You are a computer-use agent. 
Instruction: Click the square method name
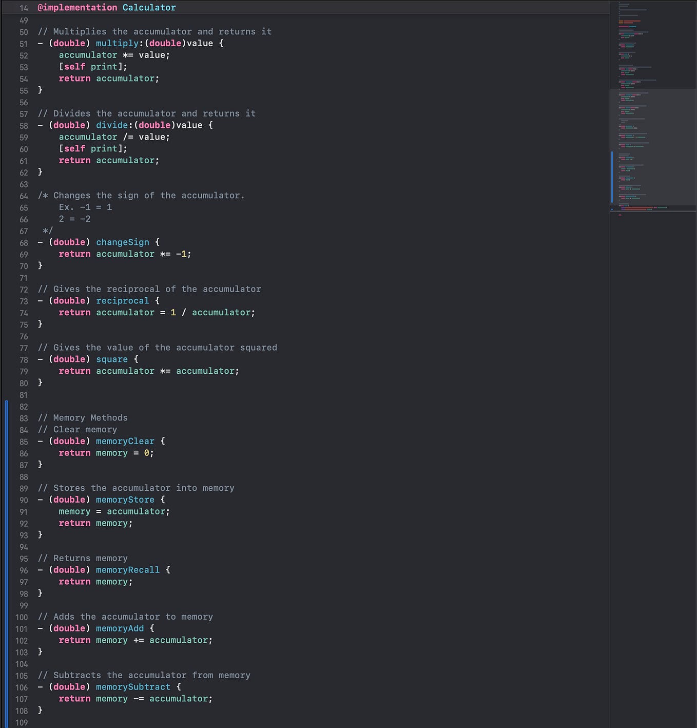(111, 359)
